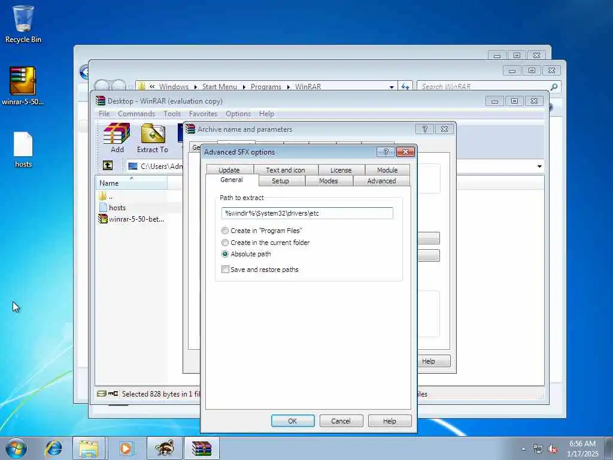Open the WinRAR address bar dropdown
The height and width of the screenshot is (460, 613).
click(x=539, y=167)
